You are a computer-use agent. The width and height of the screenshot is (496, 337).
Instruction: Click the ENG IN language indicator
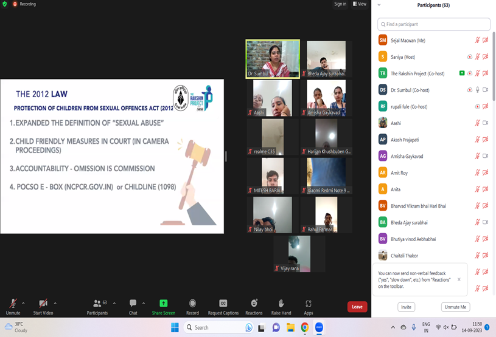[426, 327]
